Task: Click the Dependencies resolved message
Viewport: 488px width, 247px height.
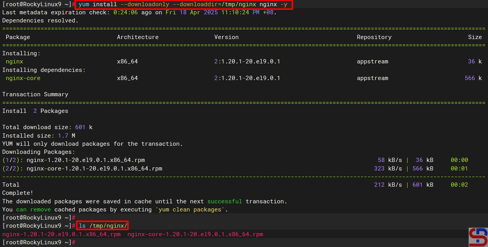Action: pos(40,20)
